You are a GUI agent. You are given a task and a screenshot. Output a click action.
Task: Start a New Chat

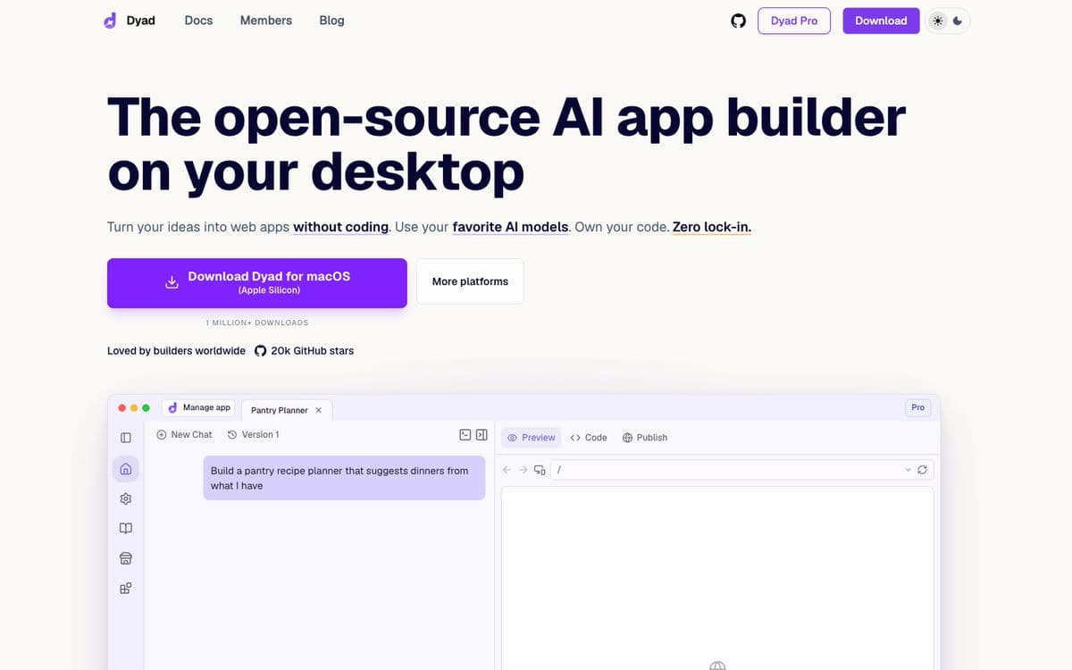click(x=184, y=435)
